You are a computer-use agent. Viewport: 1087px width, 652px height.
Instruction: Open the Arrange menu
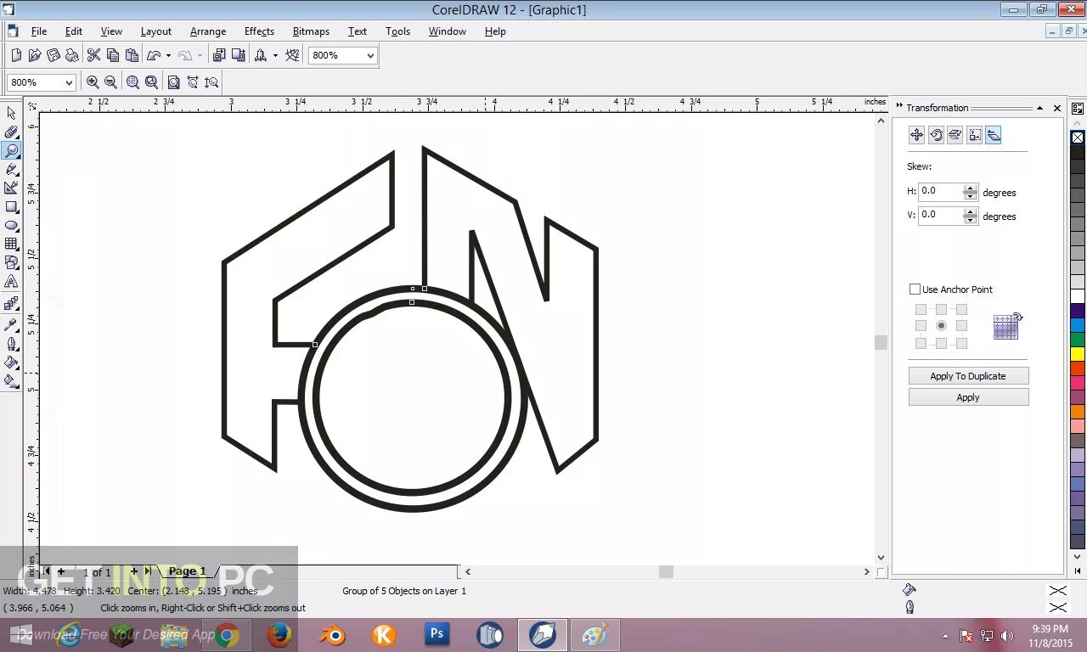208,31
